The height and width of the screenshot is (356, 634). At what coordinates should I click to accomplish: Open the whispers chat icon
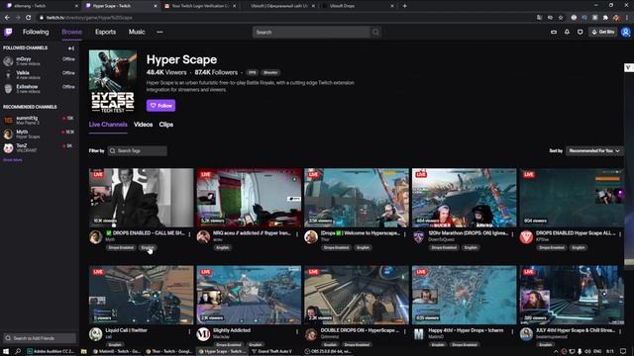581,32
